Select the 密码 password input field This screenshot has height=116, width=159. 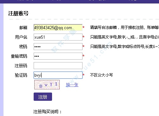[x=58, y=47]
